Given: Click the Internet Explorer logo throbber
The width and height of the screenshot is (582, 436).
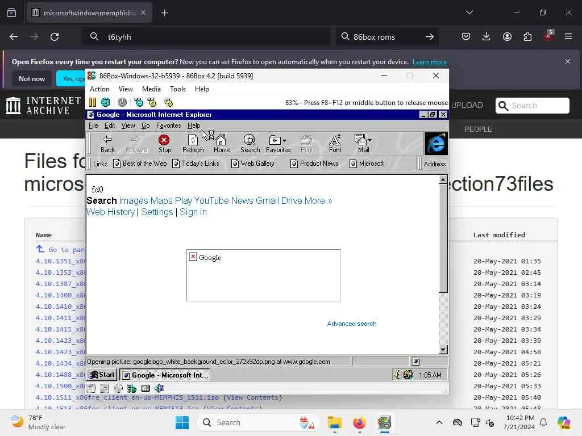Looking at the screenshot, I should coord(436,144).
